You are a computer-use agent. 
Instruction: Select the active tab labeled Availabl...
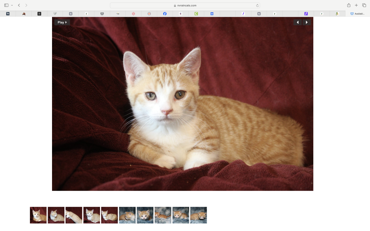point(357,14)
